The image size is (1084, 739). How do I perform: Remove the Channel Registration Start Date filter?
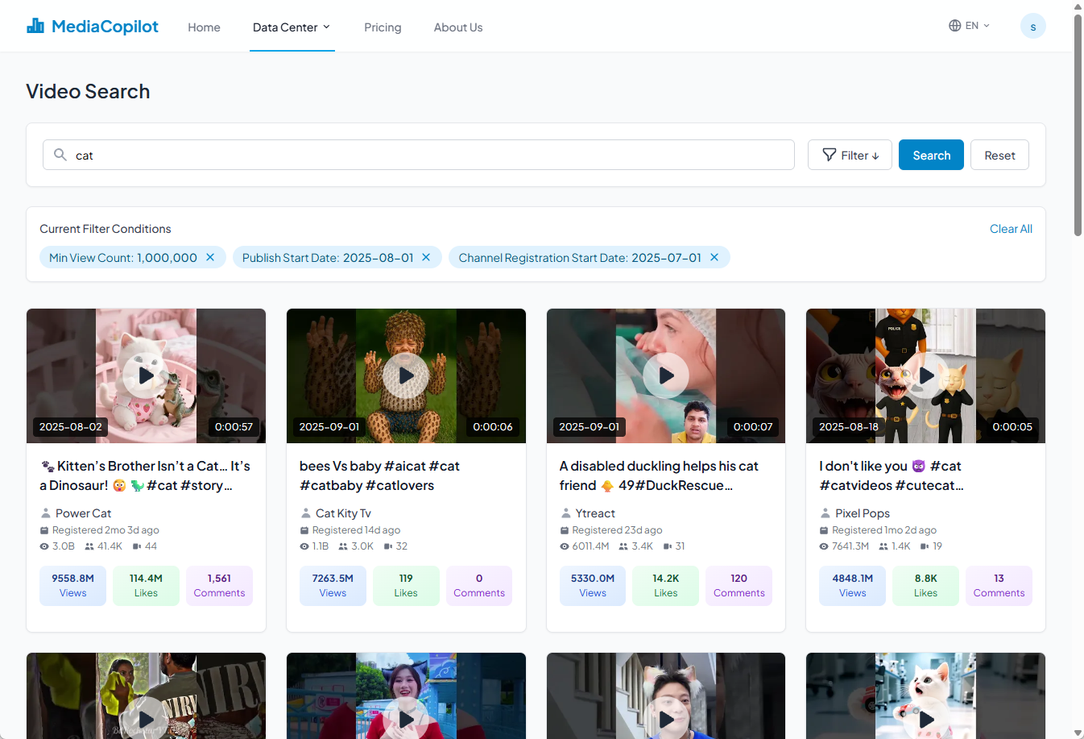714,257
